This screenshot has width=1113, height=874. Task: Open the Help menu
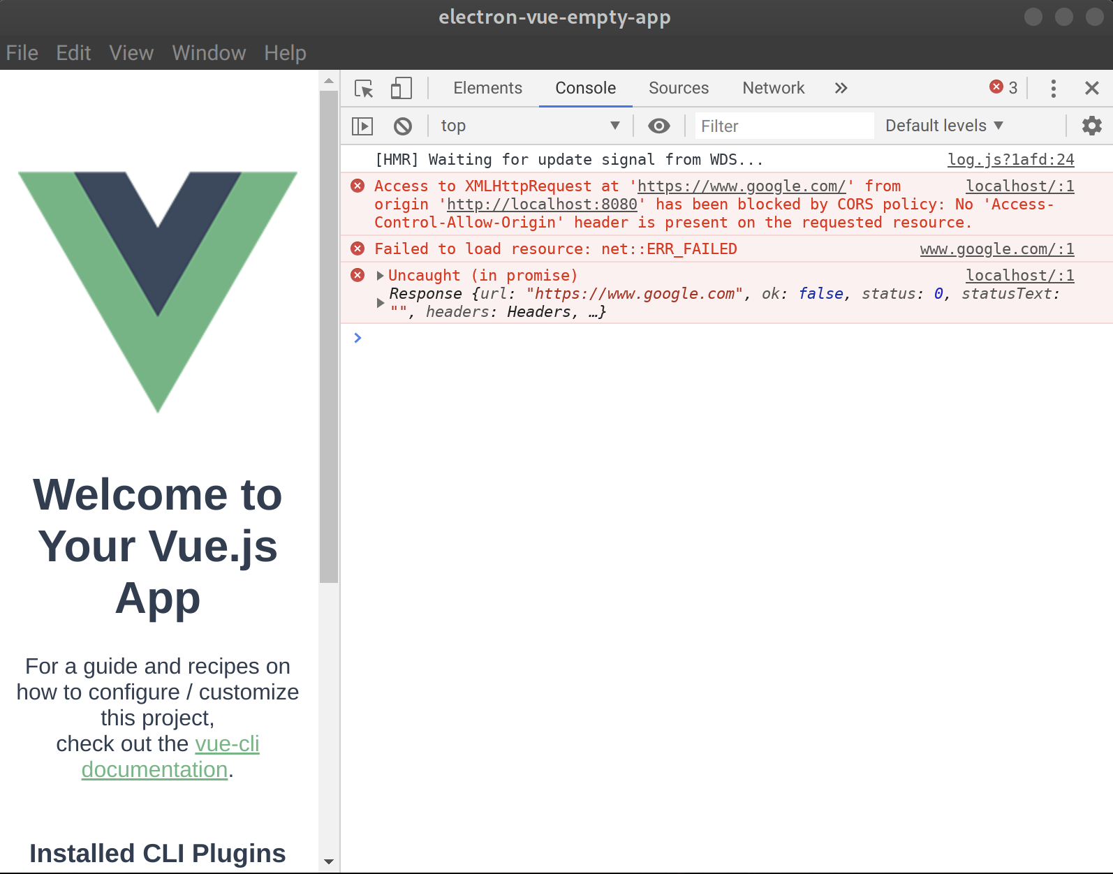(x=285, y=53)
